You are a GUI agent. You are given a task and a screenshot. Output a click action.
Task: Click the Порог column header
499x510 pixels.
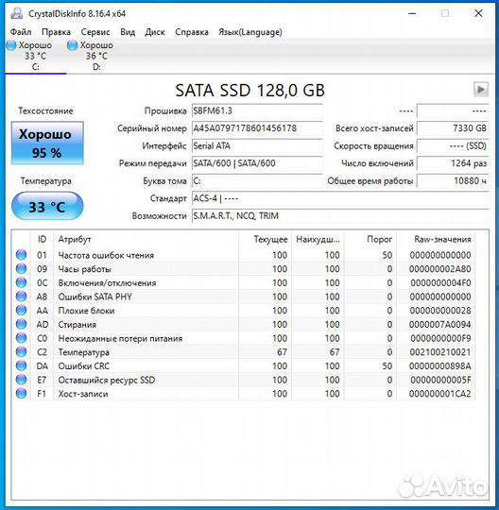tap(370, 239)
